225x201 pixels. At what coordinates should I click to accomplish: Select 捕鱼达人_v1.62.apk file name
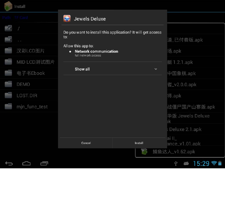[x=174, y=152]
